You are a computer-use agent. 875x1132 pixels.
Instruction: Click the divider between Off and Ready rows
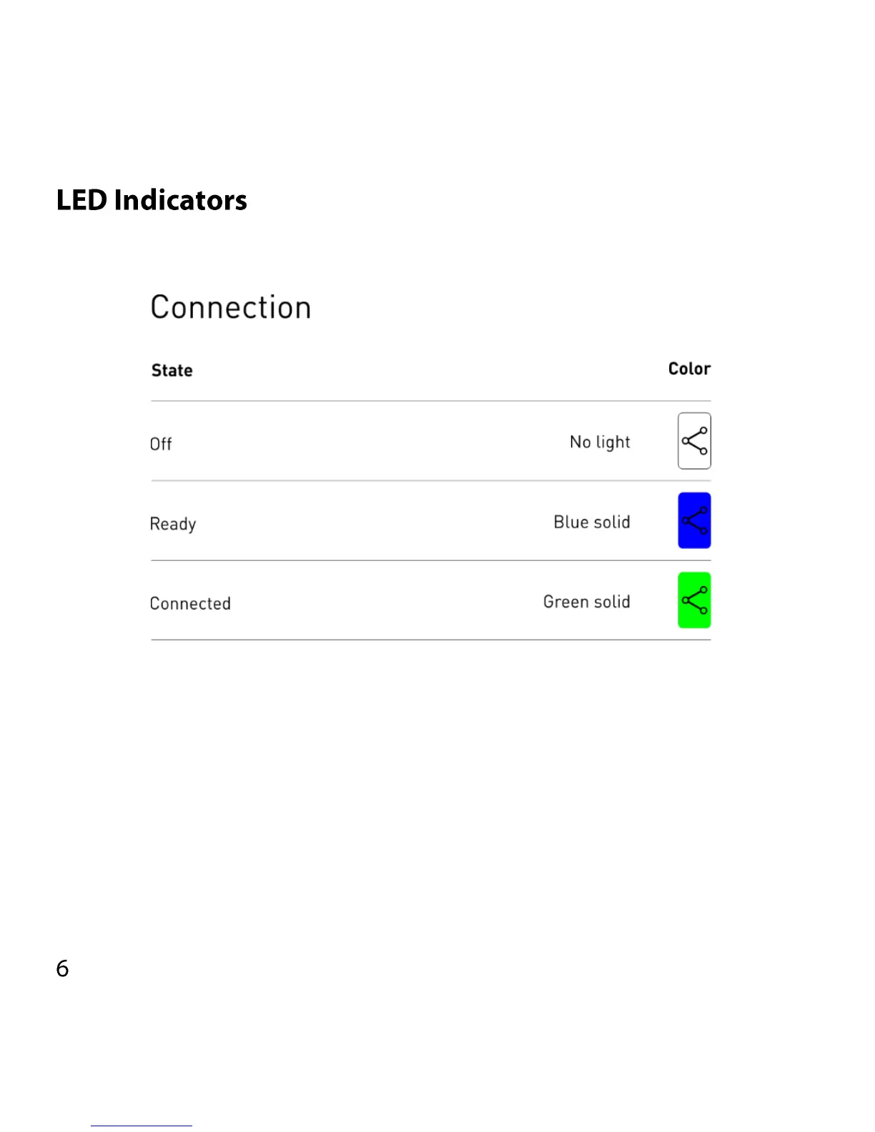click(430, 480)
